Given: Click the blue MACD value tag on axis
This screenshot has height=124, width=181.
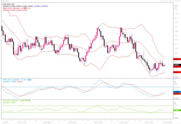Looking at the screenshot, I should point(177,92).
